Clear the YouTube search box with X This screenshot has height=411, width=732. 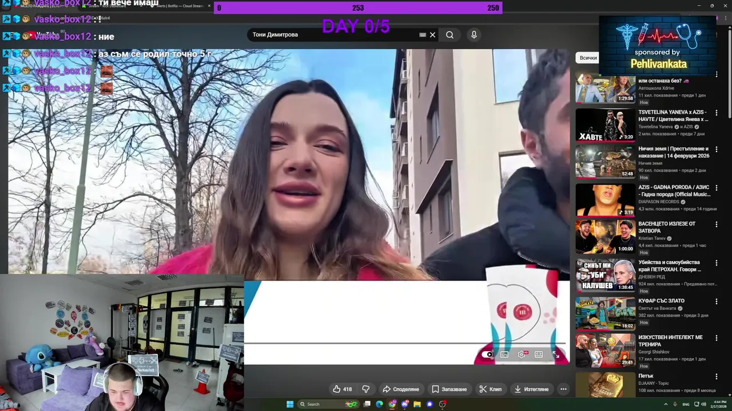[x=432, y=35]
